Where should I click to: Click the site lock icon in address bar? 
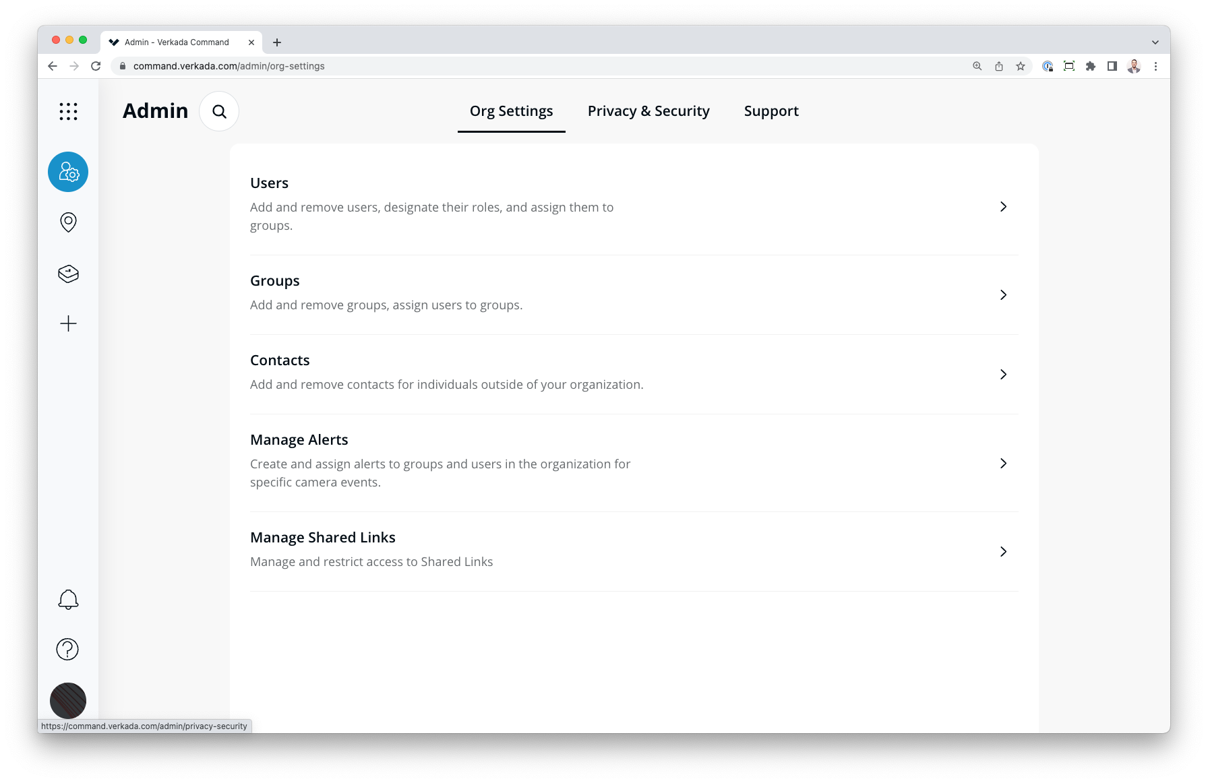(123, 66)
